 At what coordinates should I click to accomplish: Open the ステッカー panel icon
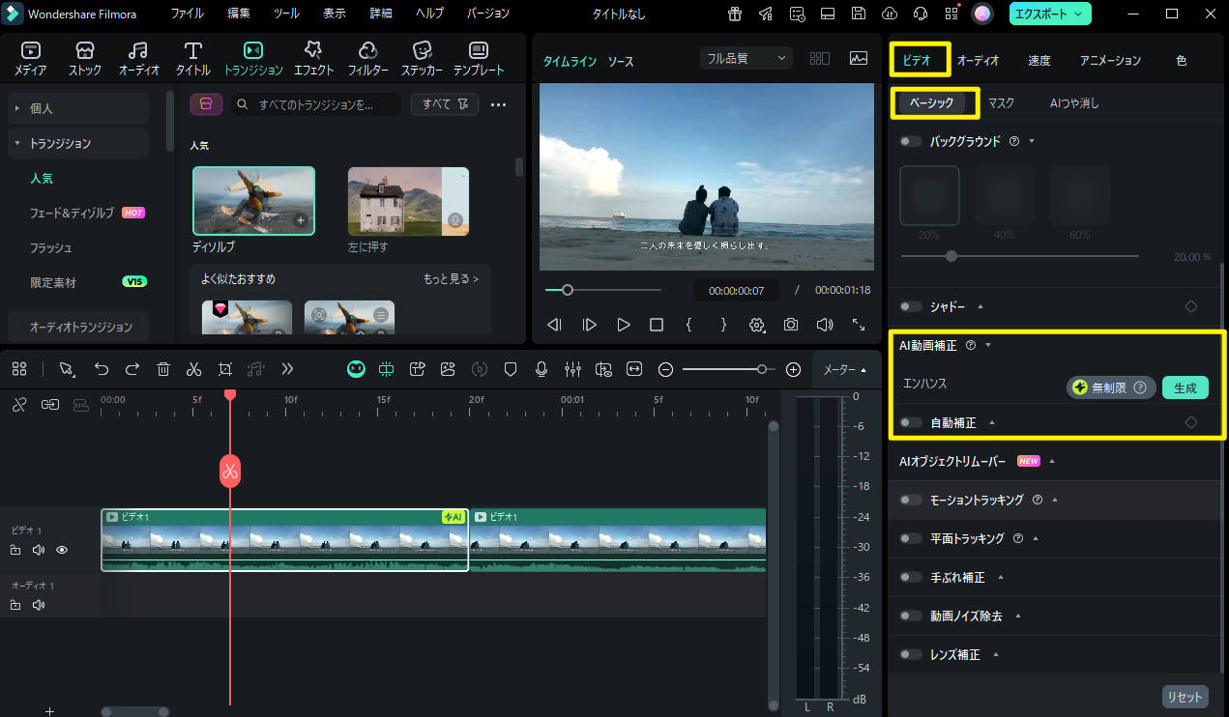click(x=422, y=55)
